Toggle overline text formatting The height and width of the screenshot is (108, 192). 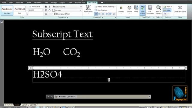coord(49,10)
